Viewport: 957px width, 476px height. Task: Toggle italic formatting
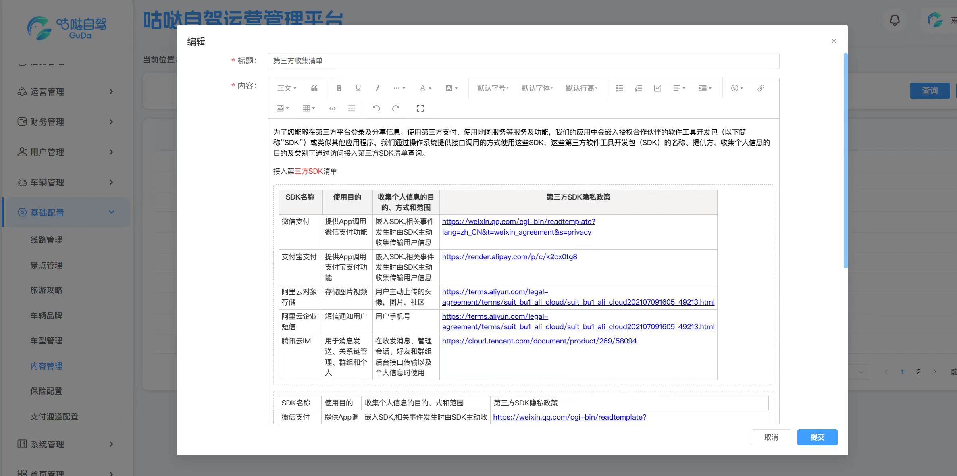click(377, 88)
